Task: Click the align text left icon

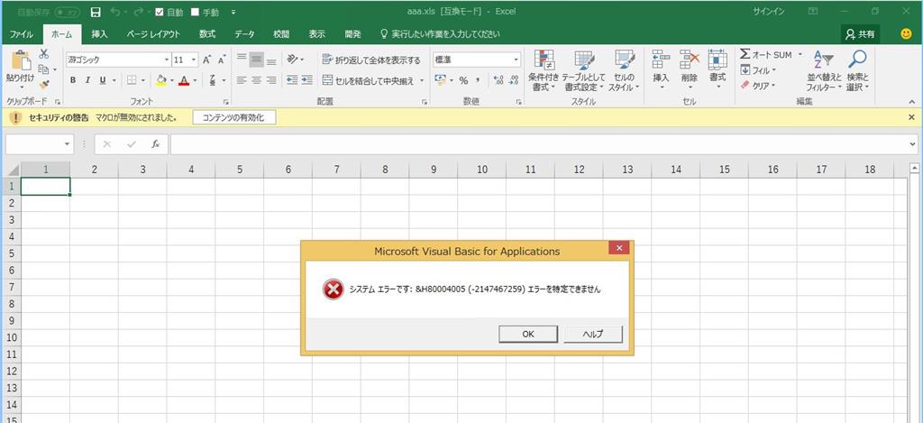Action: pyautogui.click(x=242, y=80)
